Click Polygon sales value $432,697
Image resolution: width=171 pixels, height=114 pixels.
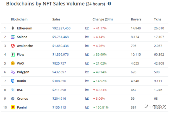[59, 72]
